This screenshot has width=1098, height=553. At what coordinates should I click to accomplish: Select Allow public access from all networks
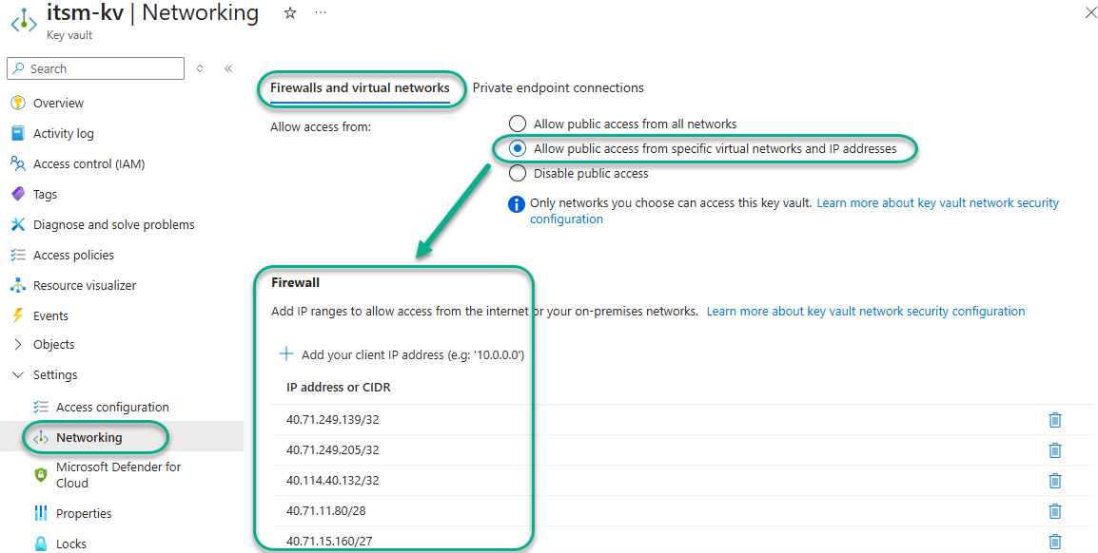[518, 124]
